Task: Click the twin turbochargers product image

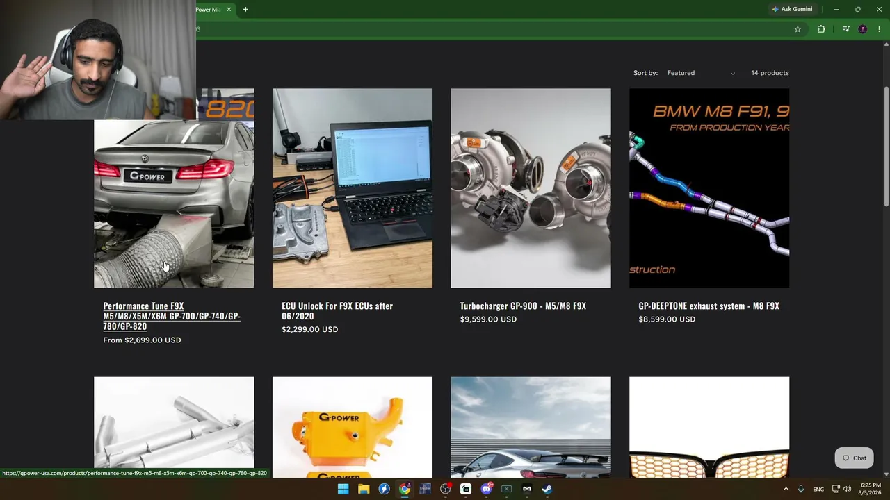Action: [531, 188]
